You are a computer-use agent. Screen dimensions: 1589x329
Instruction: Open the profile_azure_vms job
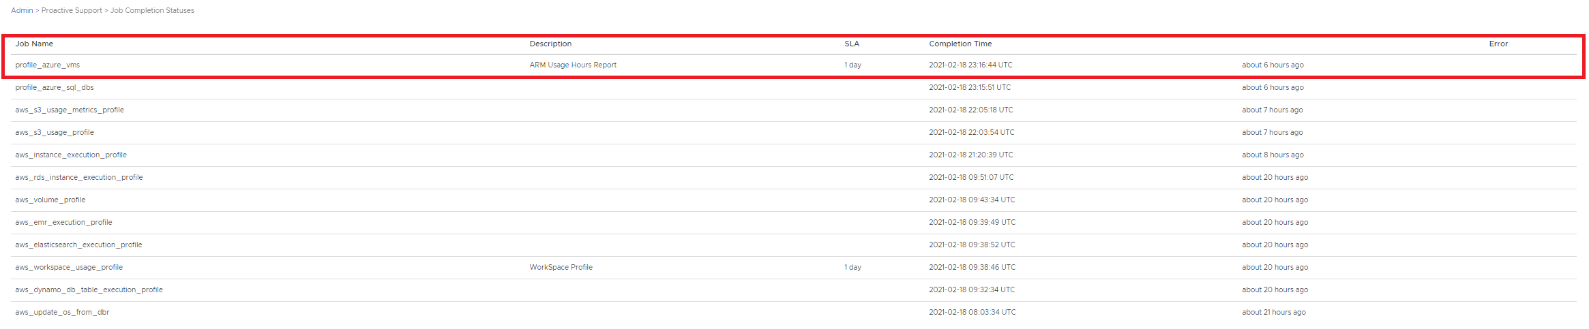48,65
